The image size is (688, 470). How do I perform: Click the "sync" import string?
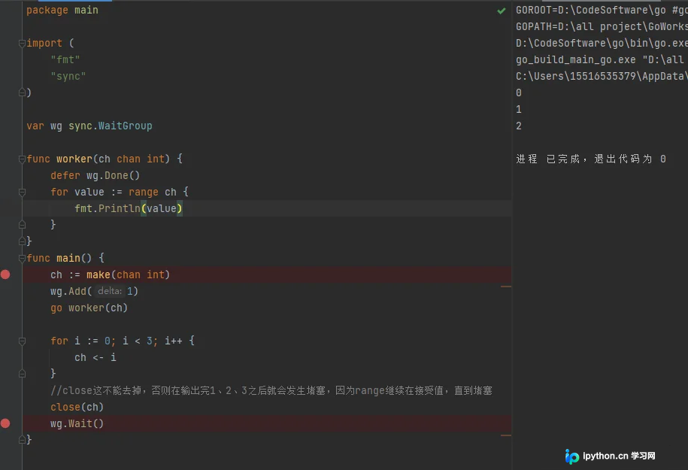tap(68, 77)
